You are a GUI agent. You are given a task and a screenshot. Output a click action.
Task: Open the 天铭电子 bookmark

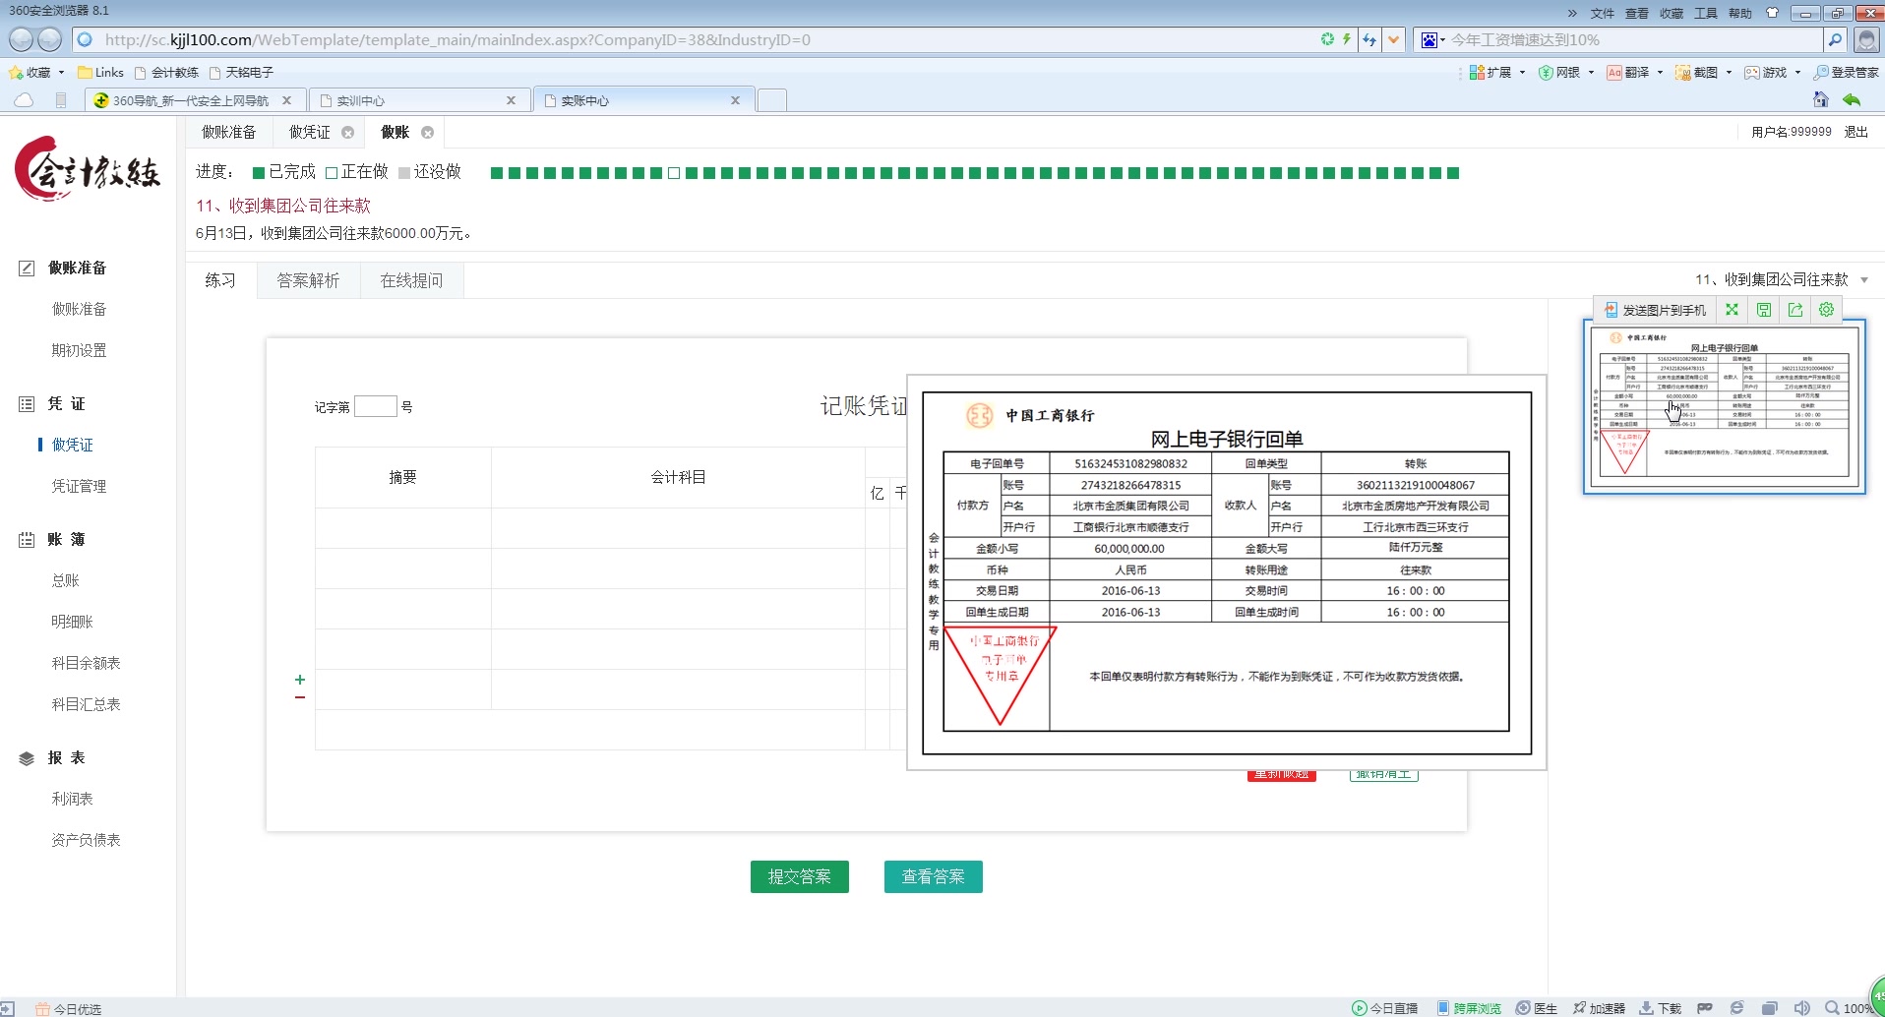point(241,73)
